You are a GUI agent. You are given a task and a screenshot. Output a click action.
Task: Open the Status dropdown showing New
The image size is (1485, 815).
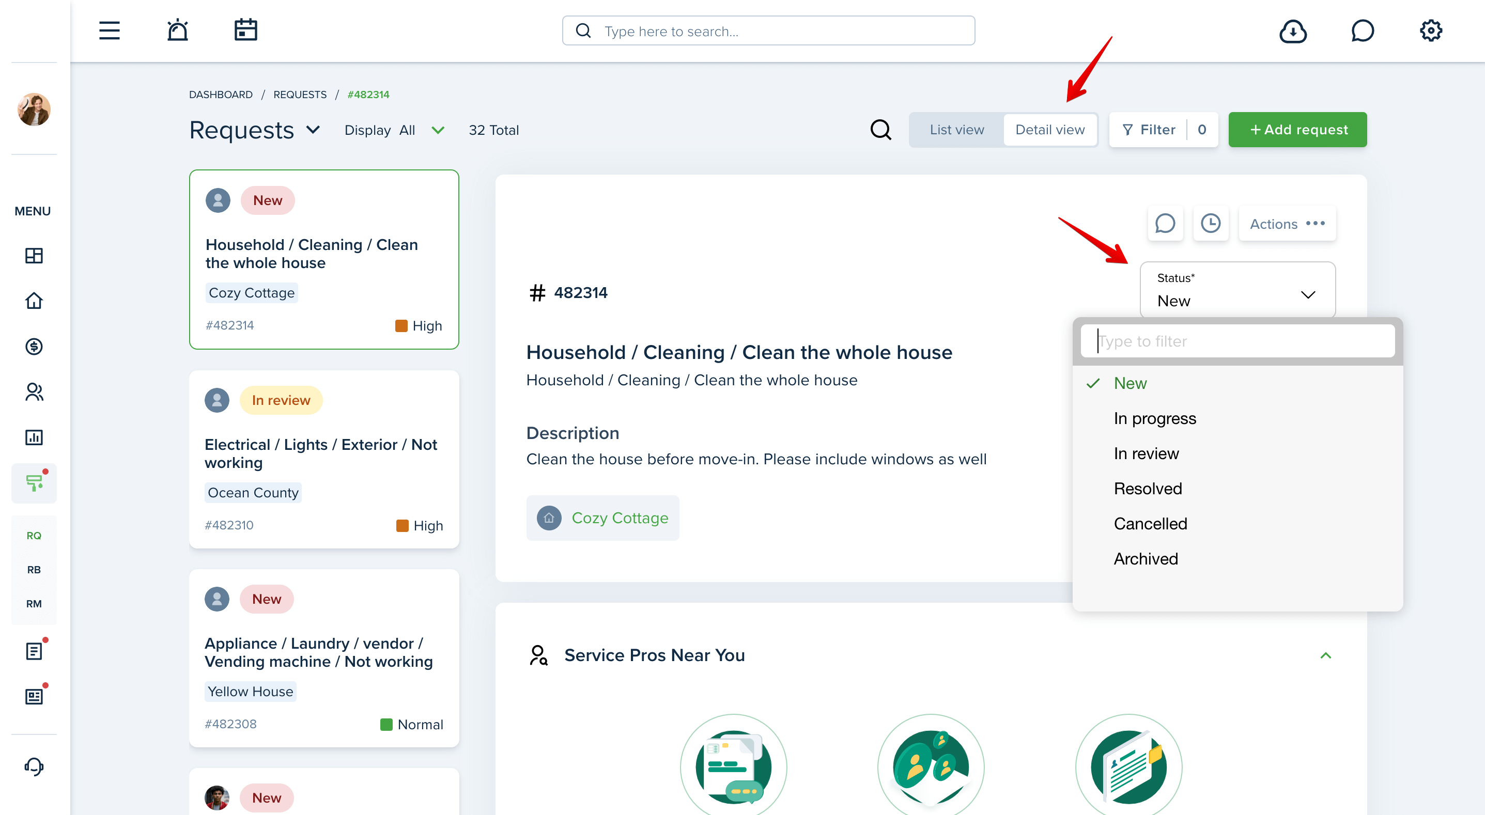(x=1237, y=290)
